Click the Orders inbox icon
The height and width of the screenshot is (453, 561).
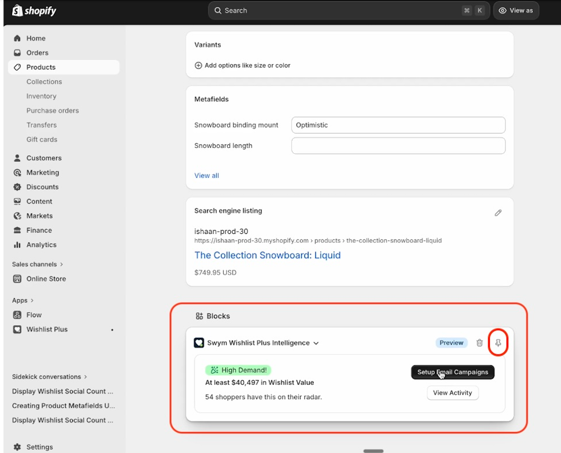(x=17, y=53)
